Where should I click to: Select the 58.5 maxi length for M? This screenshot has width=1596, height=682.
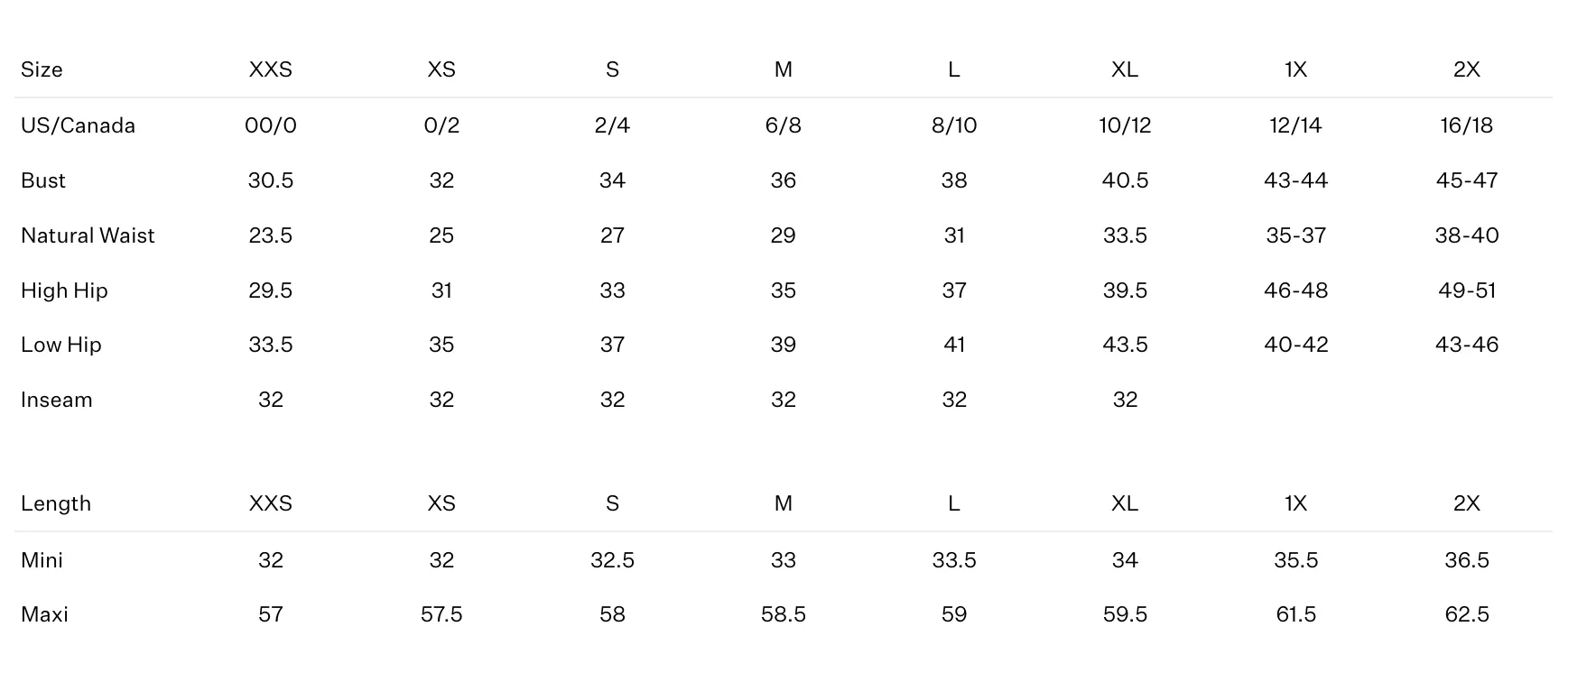pos(784,614)
